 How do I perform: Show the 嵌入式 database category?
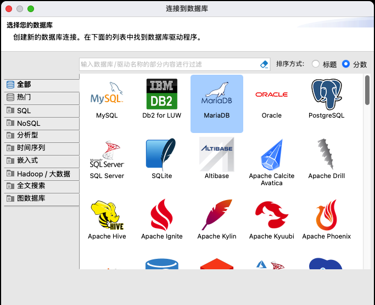tap(42, 160)
